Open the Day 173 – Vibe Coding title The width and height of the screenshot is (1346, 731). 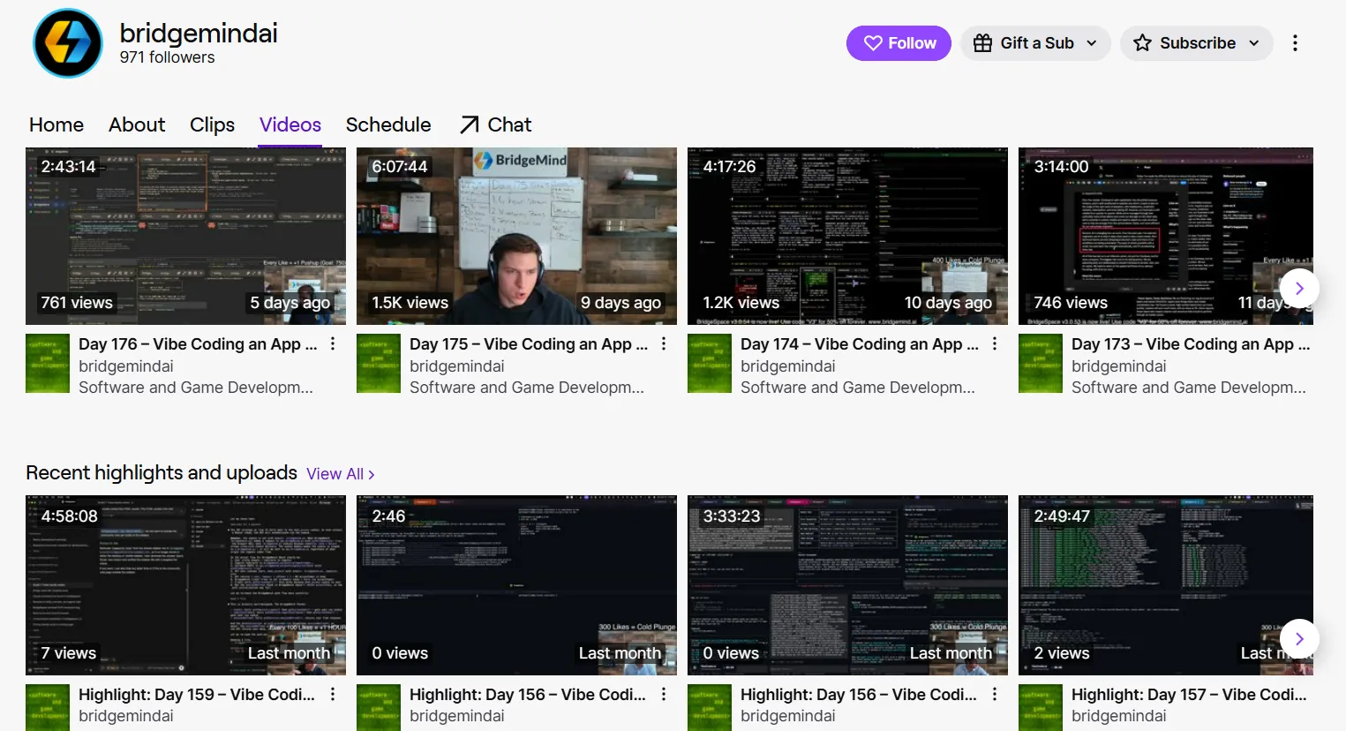pos(1191,344)
